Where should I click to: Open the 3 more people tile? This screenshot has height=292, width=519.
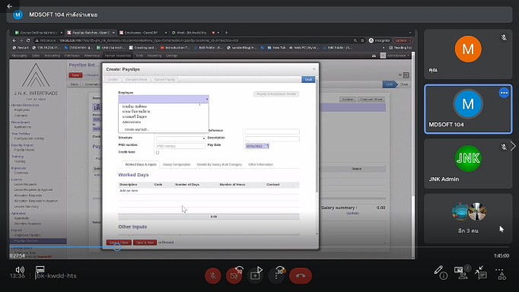click(x=468, y=218)
